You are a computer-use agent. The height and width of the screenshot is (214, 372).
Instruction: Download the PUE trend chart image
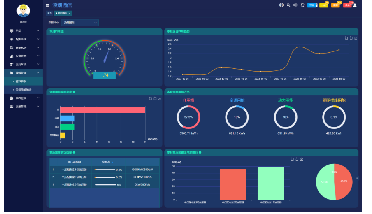pyautogui.click(x=356, y=38)
